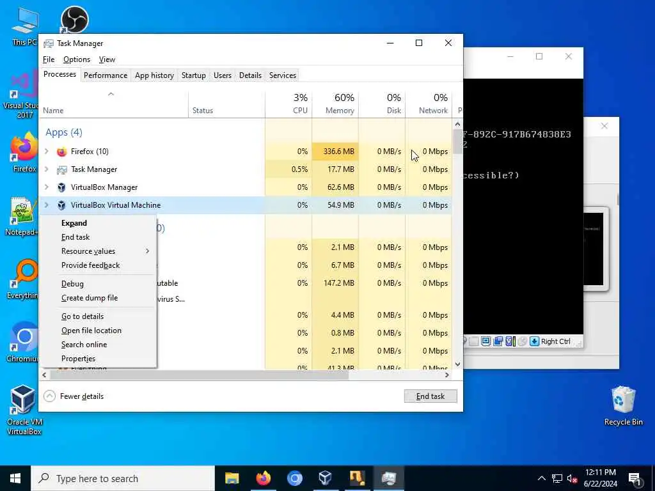Expand the Task Manager process row

[x=47, y=169]
